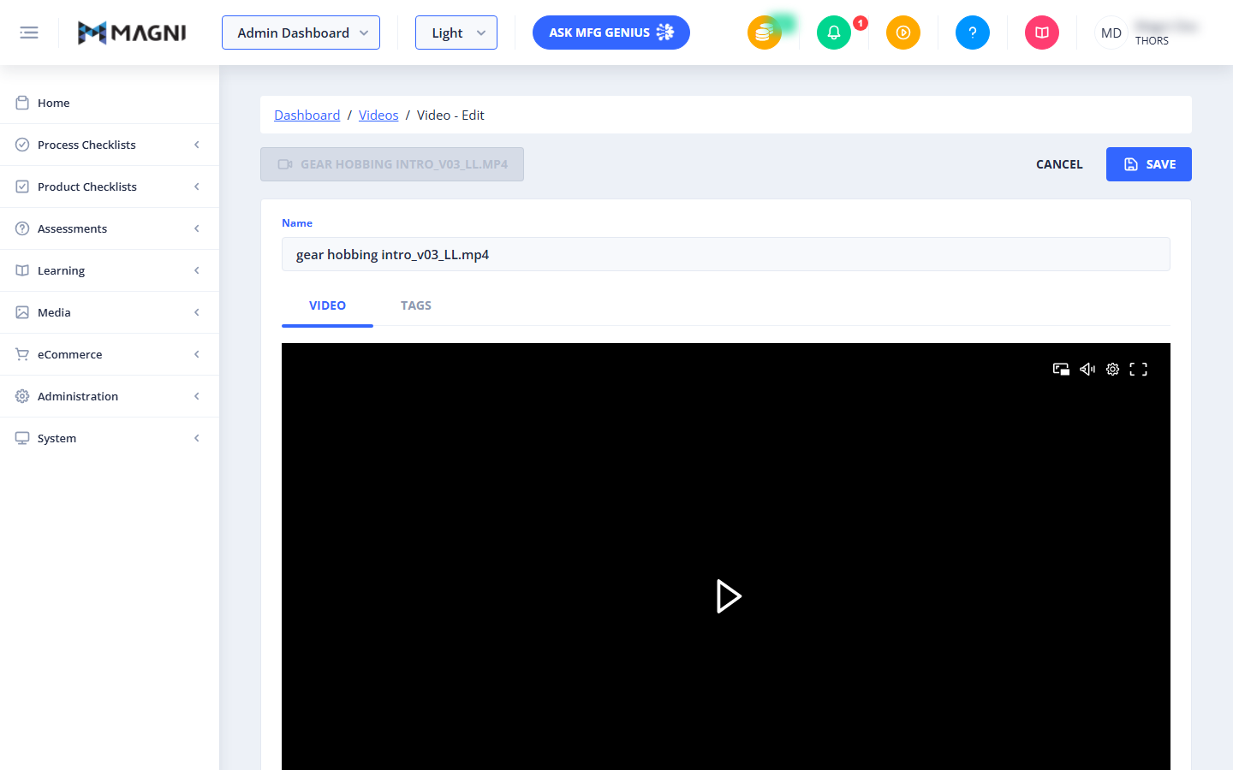Open the Administration sidebar item
Viewport: 1233px width, 770px height.
110,396
